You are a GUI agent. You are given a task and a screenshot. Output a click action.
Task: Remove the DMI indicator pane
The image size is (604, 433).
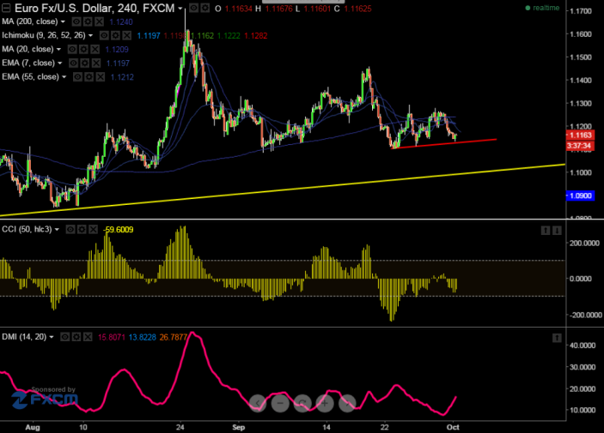point(88,337)
